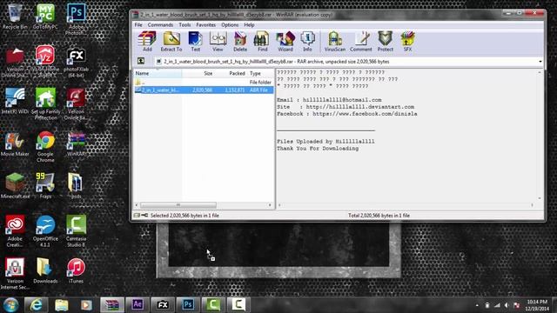Open Photoshop from the taskbar
Image resolution: width=557 pixels, height=313 pixels.
(x=188, y=305)
